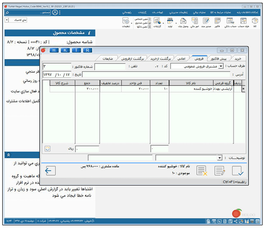This screenshot has width=264, height=228.
Task: Open the طرف حساب customer dropdown
Action: click(221, 66)
